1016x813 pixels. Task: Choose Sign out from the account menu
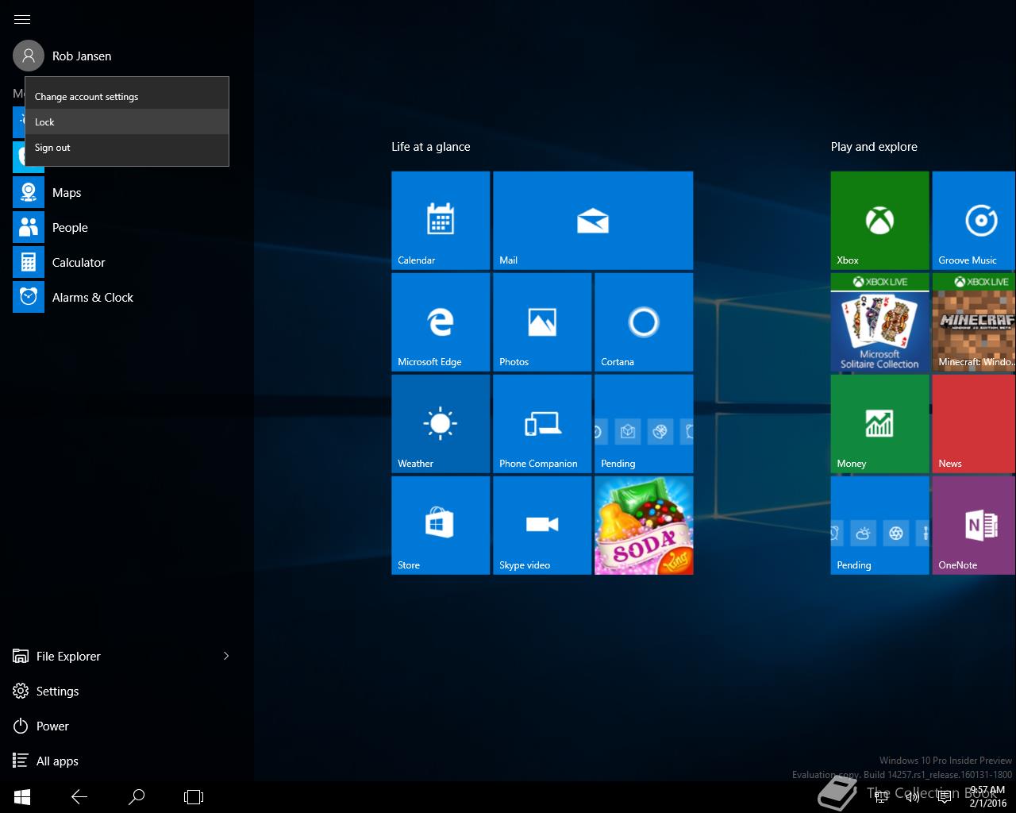127,147
